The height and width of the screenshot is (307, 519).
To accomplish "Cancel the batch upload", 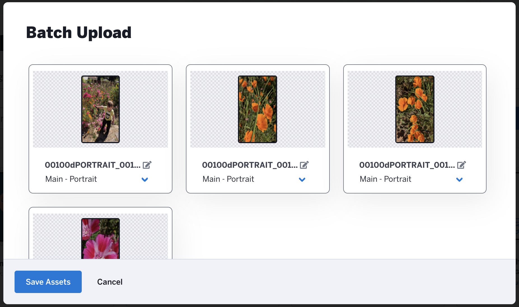I will (110, 282).
